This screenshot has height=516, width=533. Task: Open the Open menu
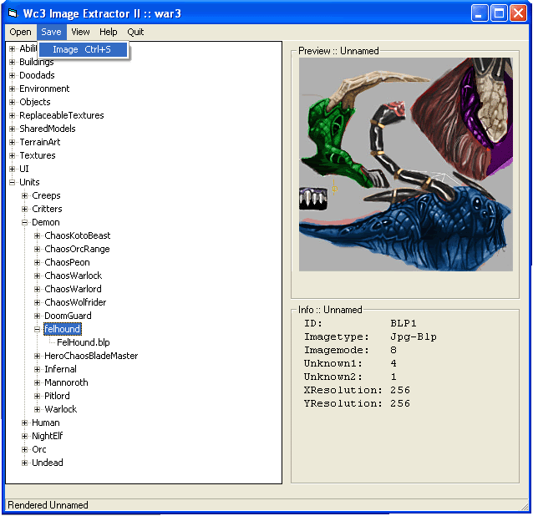point(20,32)
